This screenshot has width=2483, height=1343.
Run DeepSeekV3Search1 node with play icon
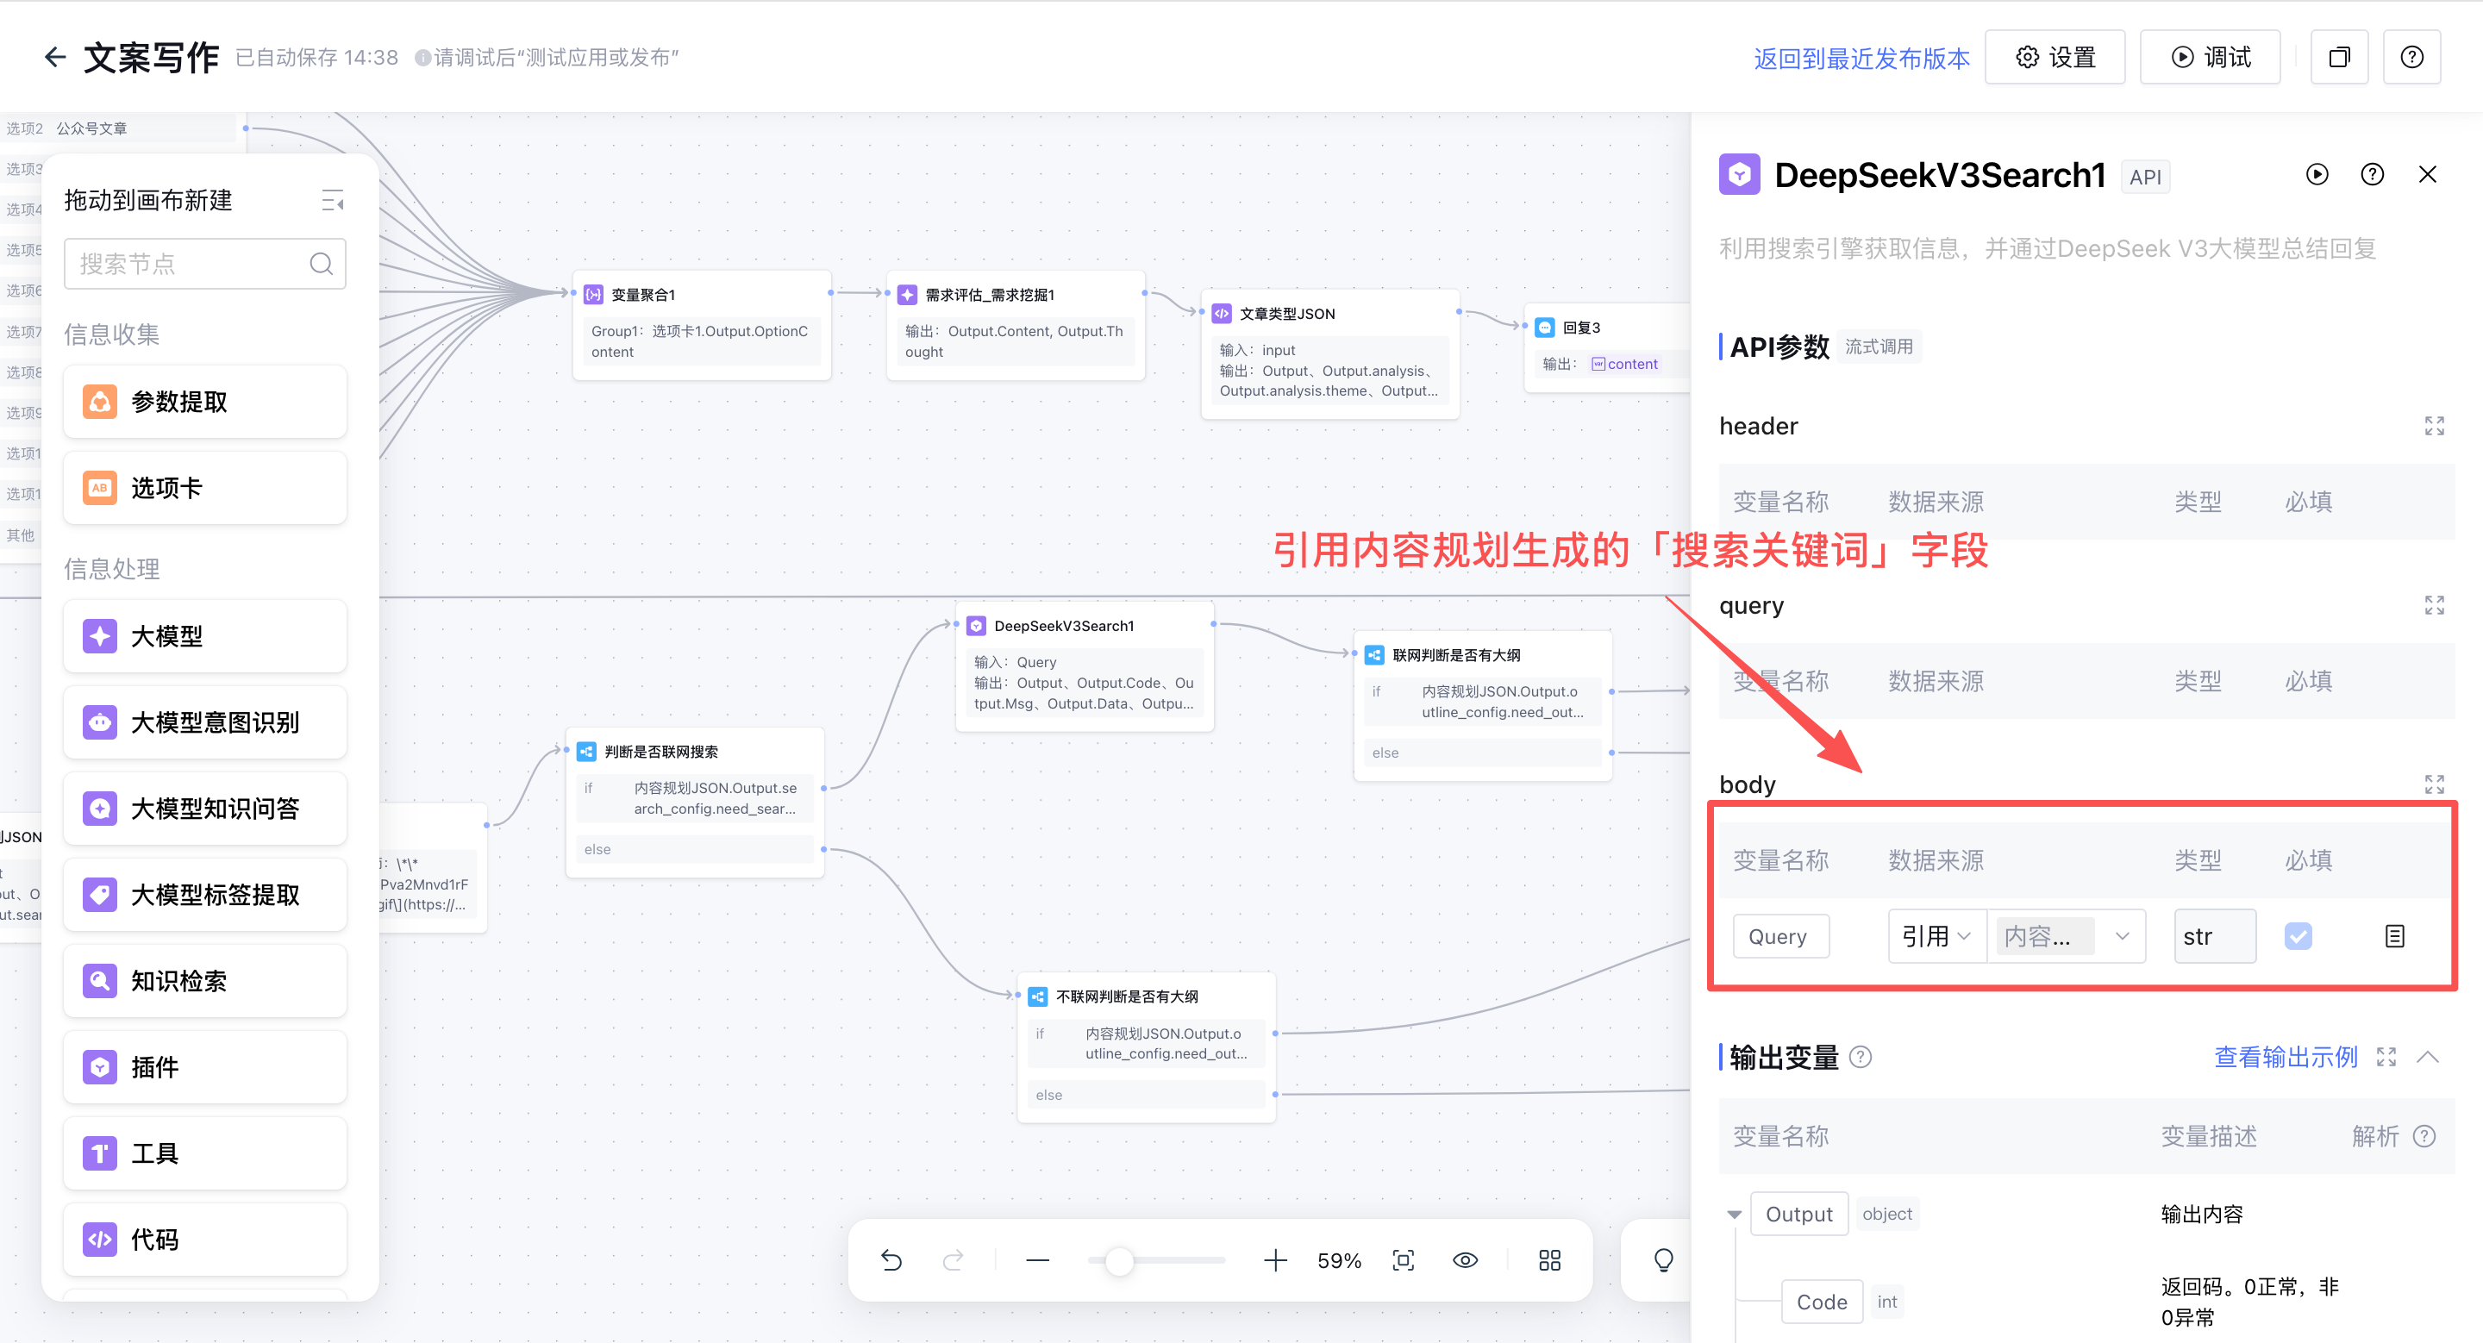pos(2317,174)
